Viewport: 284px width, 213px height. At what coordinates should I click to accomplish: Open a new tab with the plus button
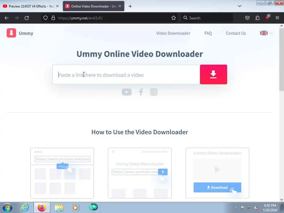130,6
